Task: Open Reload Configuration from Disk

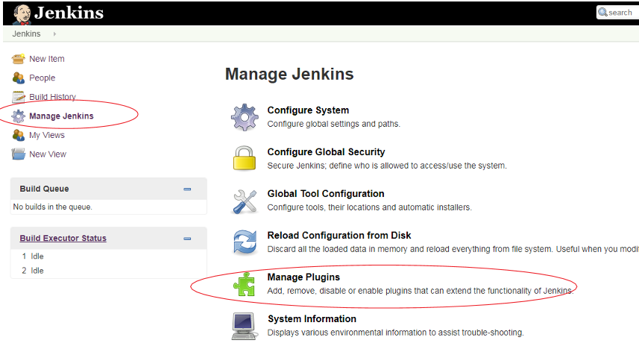Action: (x=339, y=235)
